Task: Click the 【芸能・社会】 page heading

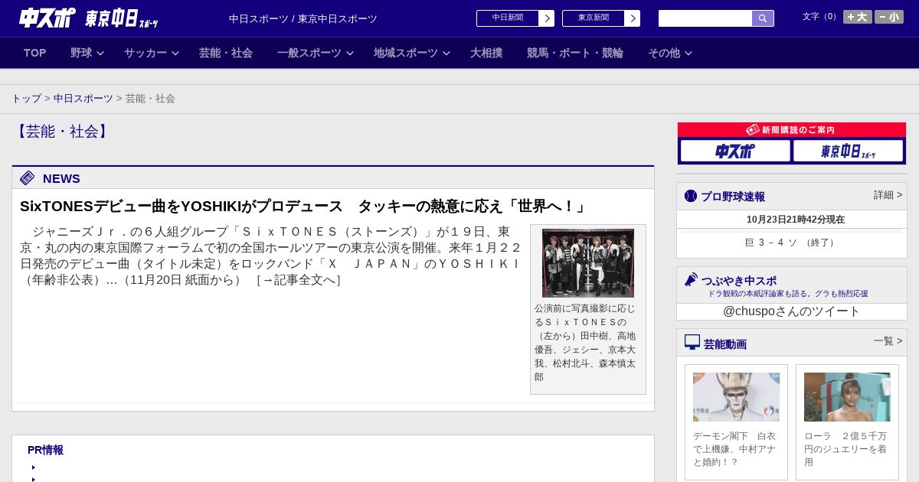Action: pos(62,132)
